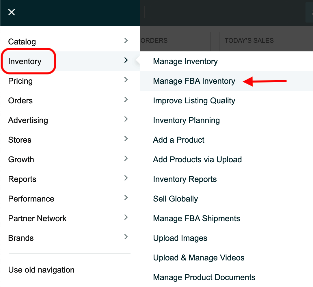Expand the Performance chevron arrow

(126, 197)
